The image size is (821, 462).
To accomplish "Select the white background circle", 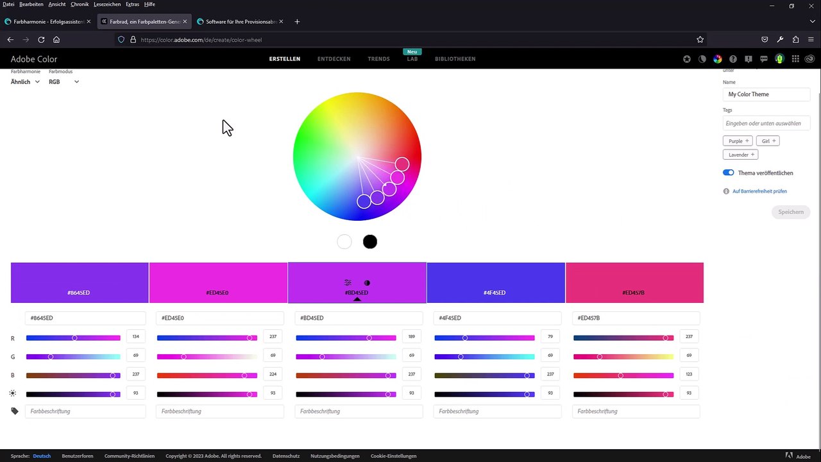I will [344, 242].
